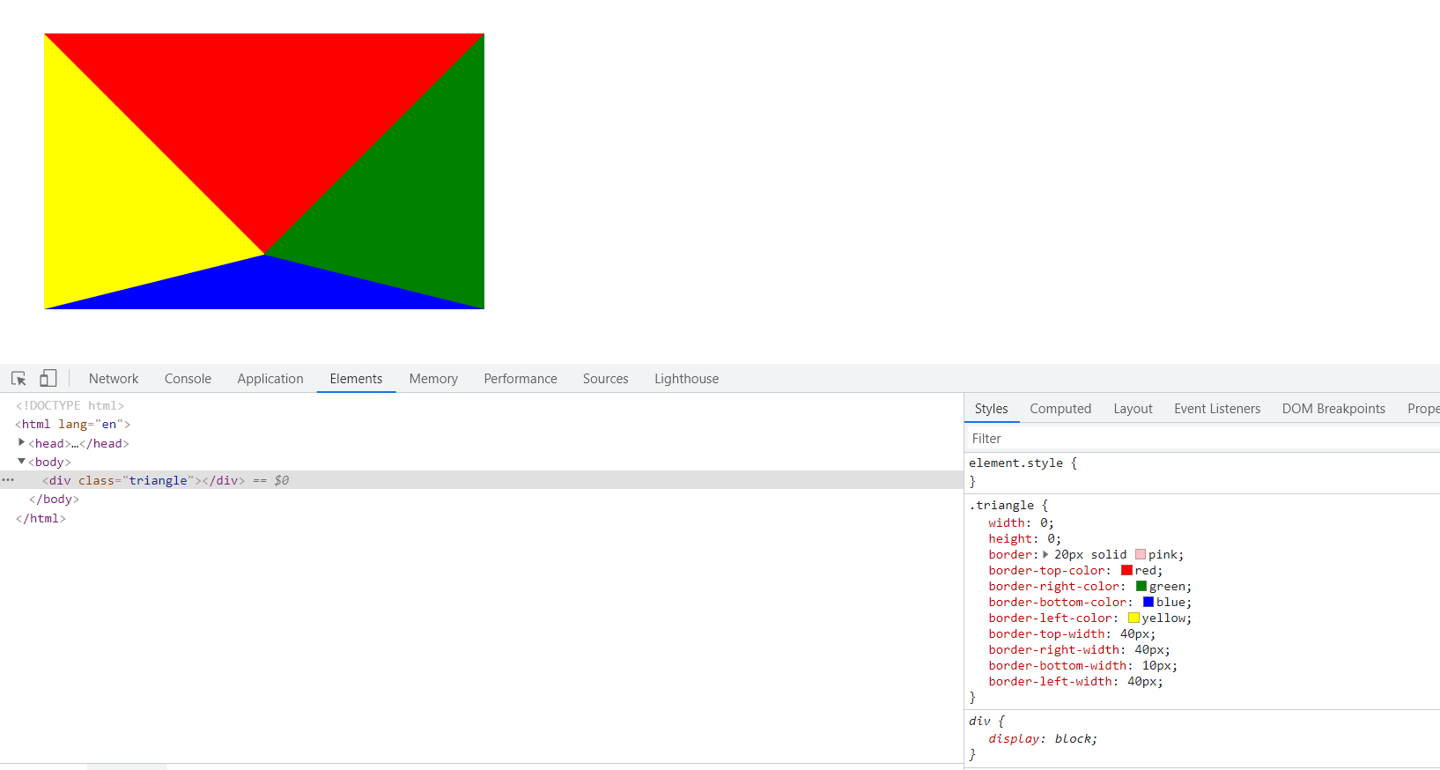This screenshot has height=770, width=1440.
Task: Open the red border-top-color swatch
Action: coord(1126,571)
